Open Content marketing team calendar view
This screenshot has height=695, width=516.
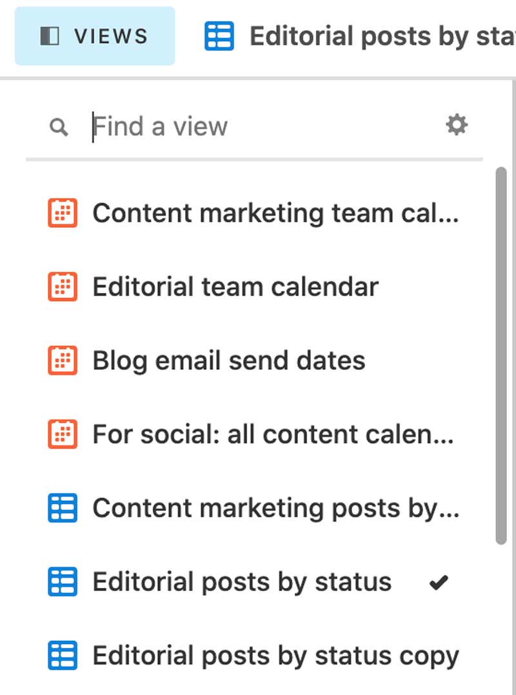pos(275,213)
